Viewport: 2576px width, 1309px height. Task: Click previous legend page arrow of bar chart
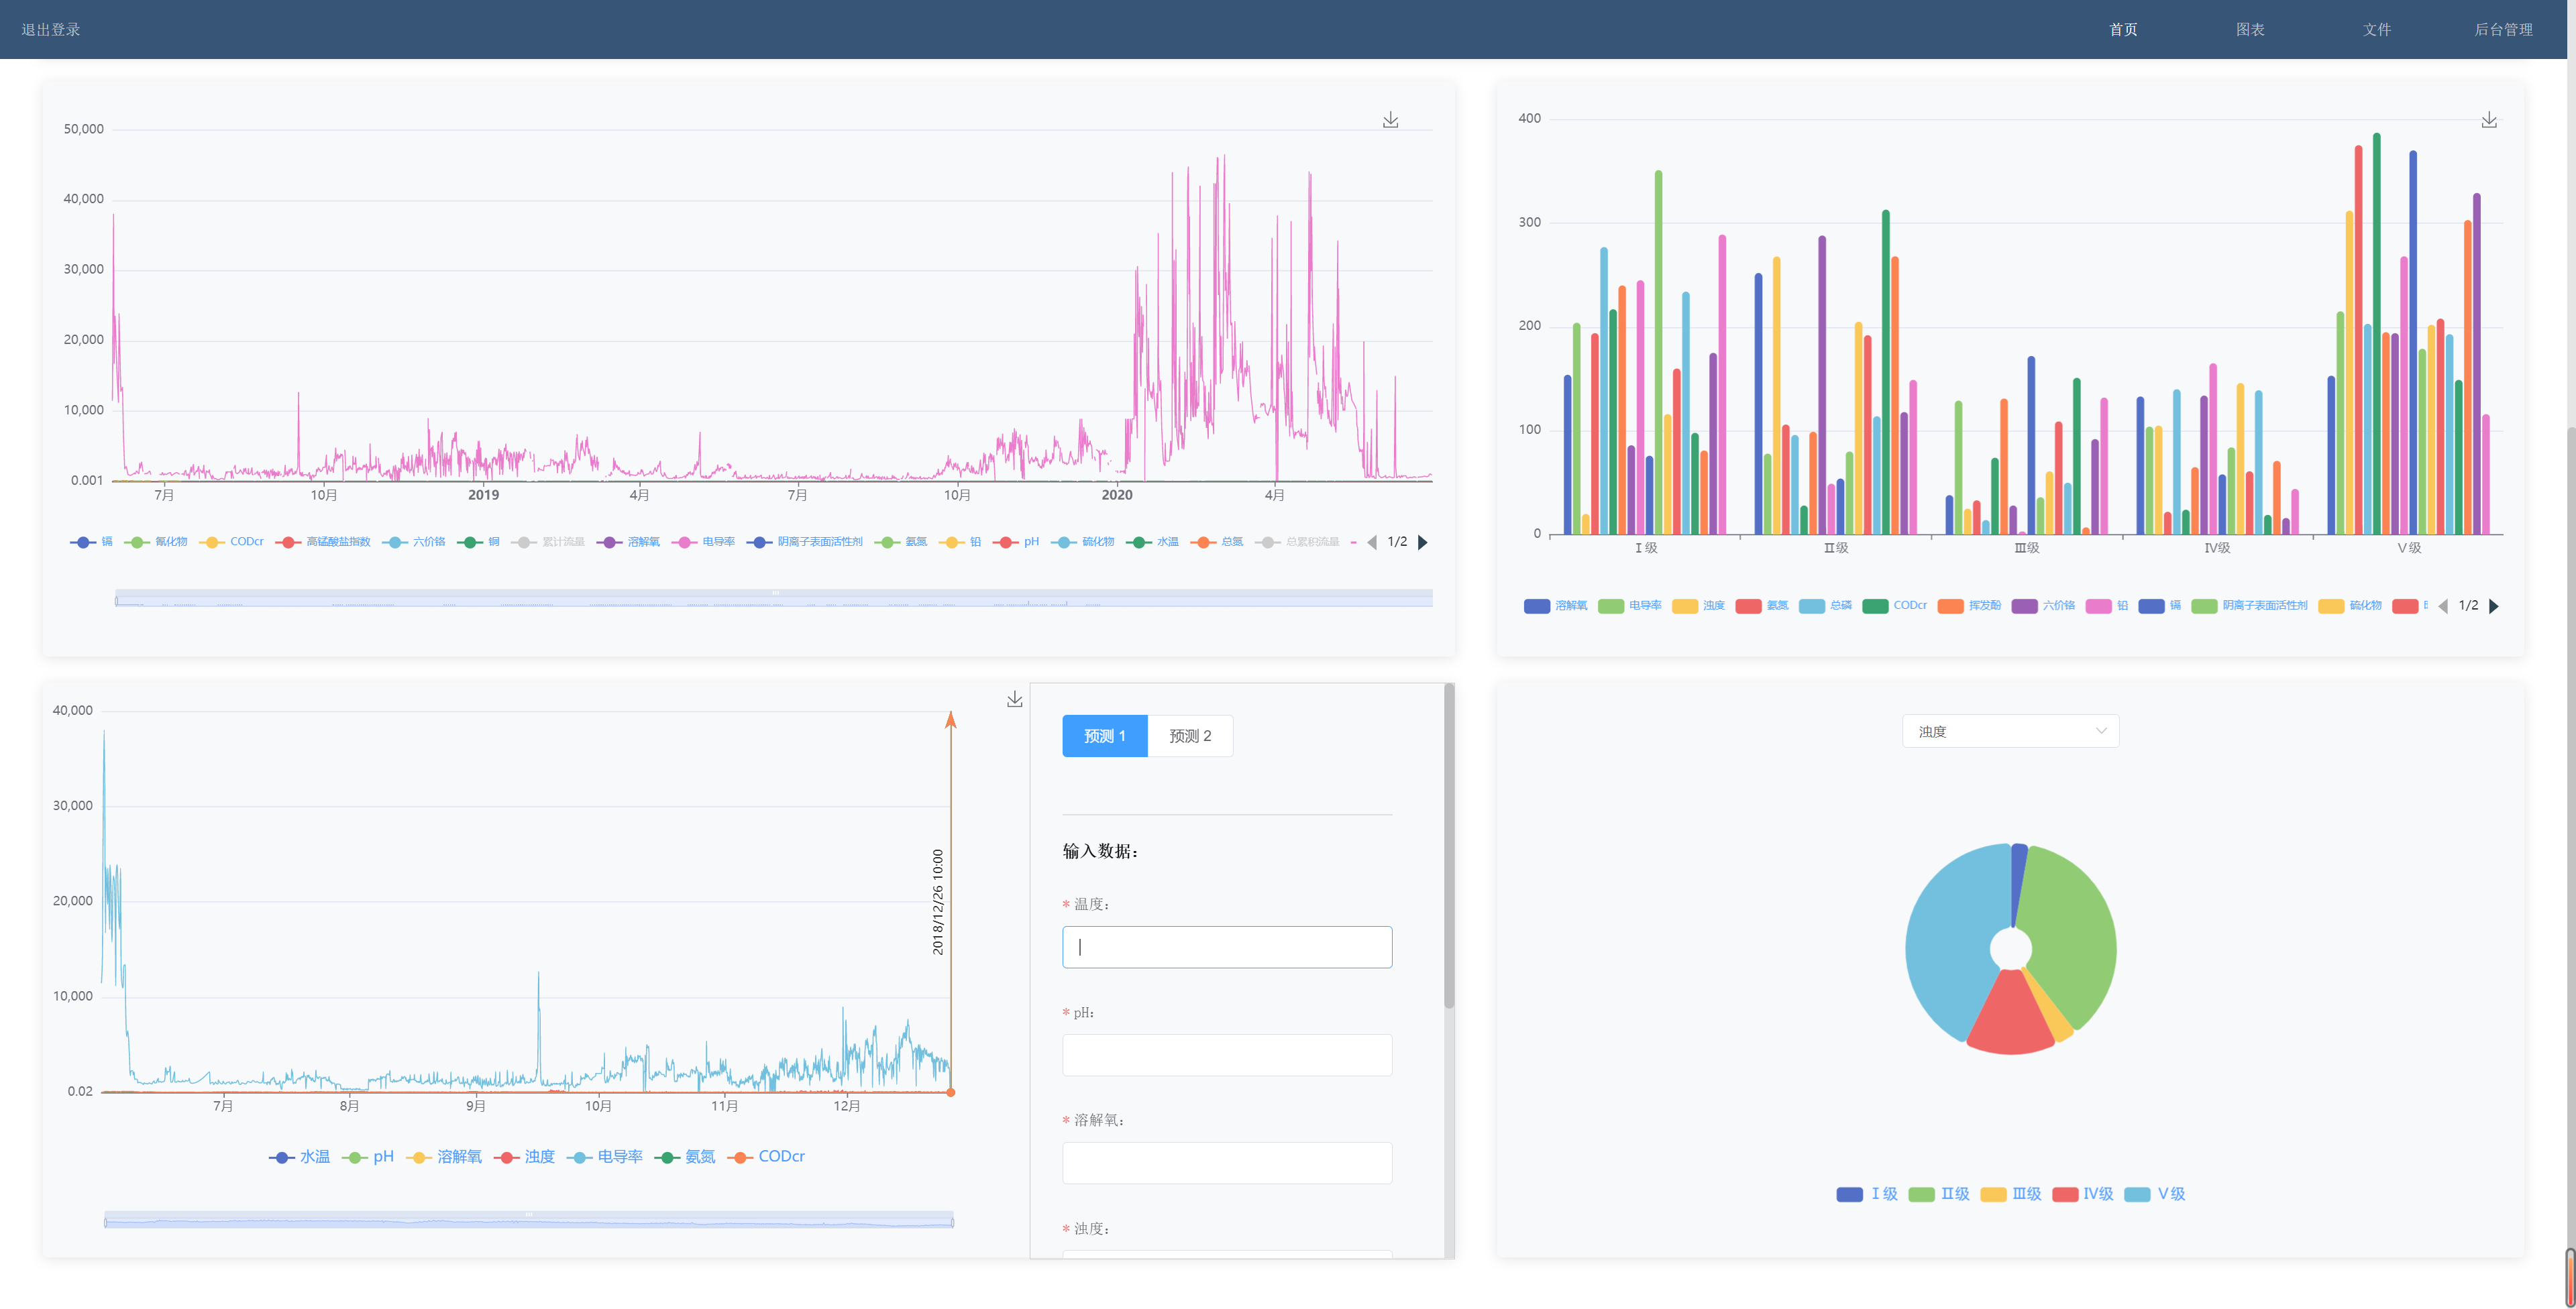pos(2443,606)
